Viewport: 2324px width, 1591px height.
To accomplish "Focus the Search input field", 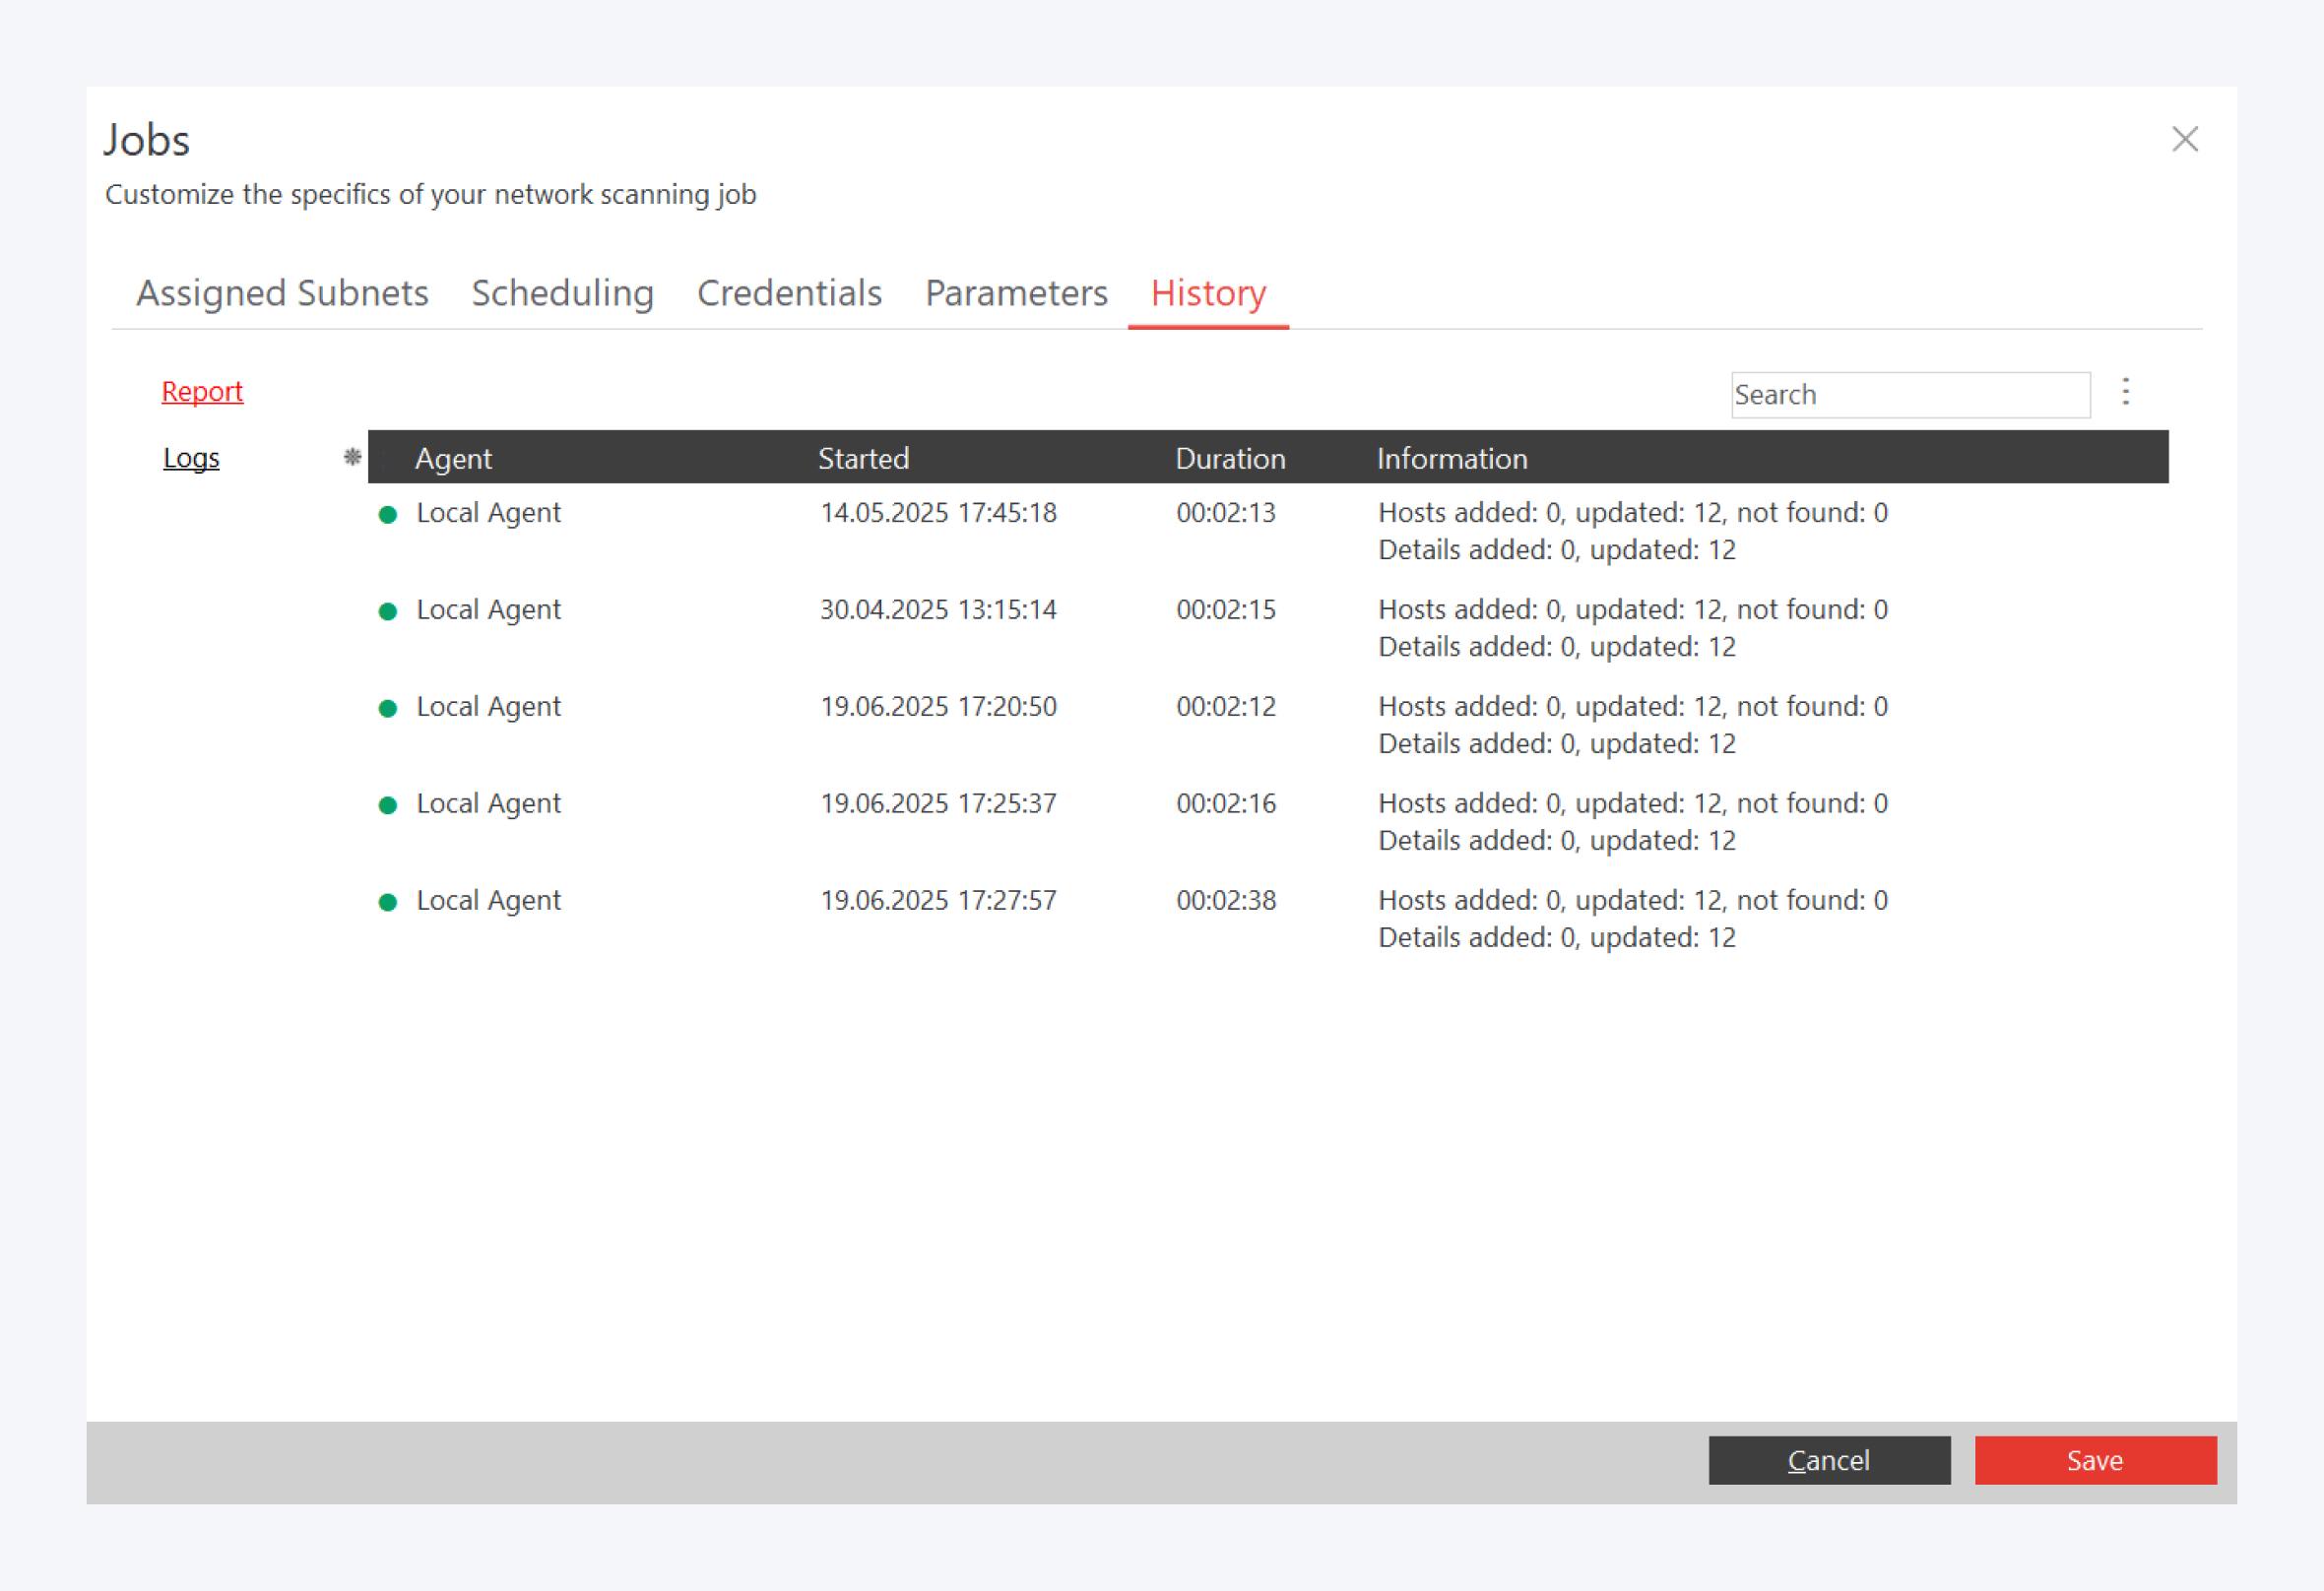I will [1909, 395].
